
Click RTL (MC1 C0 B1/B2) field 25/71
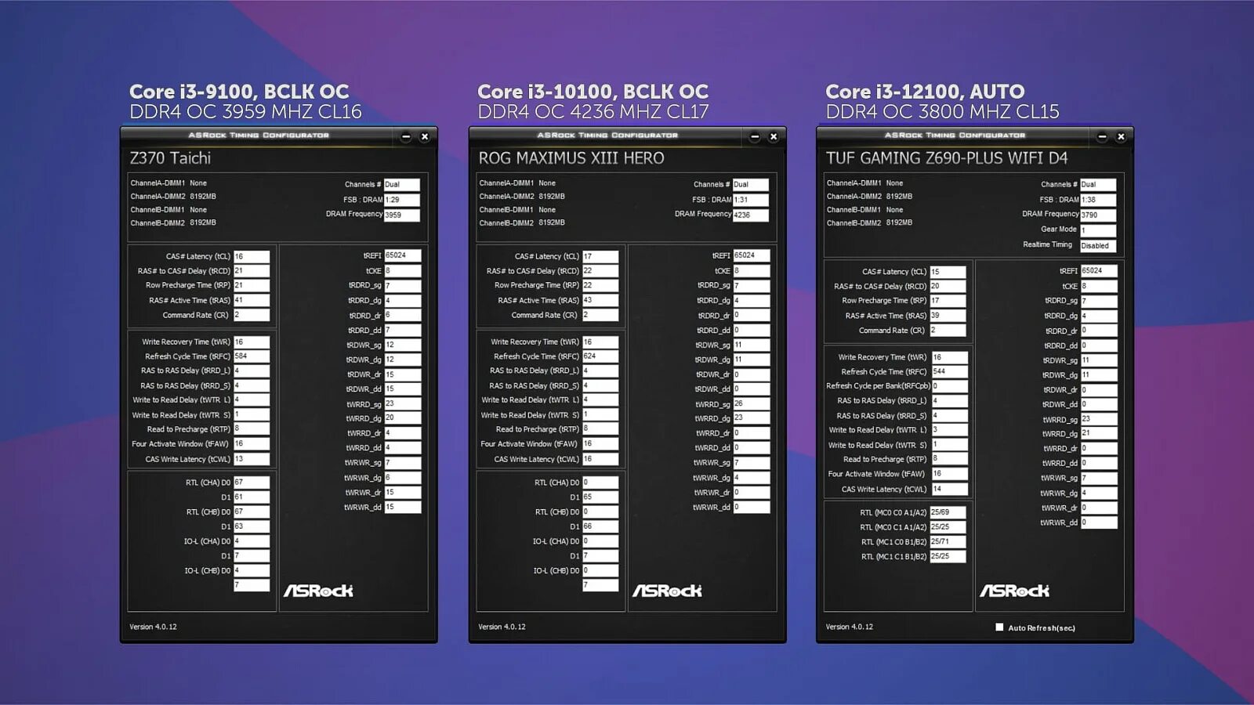click(948, 542)
